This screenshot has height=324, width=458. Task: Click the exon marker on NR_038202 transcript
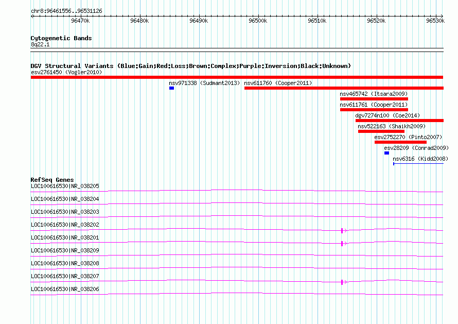click(342, 231)
